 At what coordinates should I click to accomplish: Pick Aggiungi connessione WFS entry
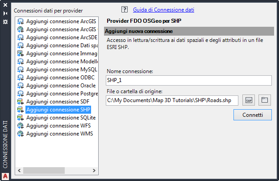[x=58, y=126]
